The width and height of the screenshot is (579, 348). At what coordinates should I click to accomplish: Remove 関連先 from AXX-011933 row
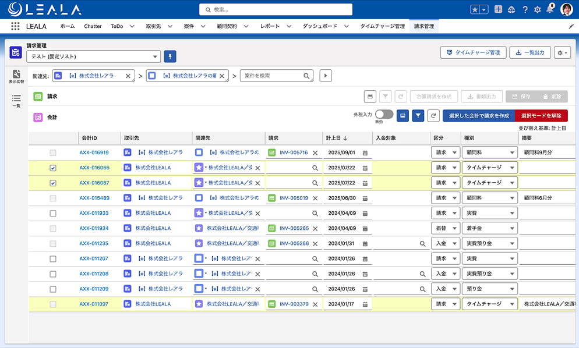(257, 214)
